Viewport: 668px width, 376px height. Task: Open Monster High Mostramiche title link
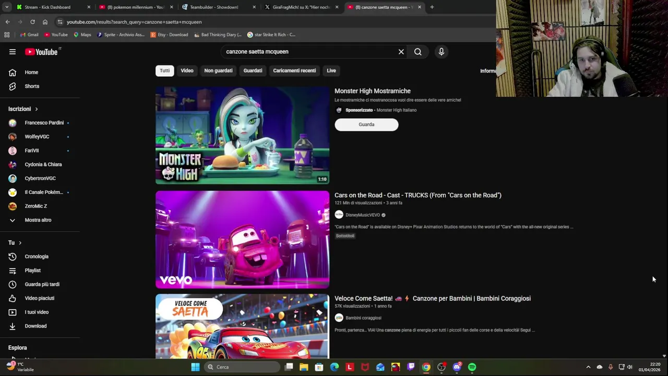pos(373,91)
